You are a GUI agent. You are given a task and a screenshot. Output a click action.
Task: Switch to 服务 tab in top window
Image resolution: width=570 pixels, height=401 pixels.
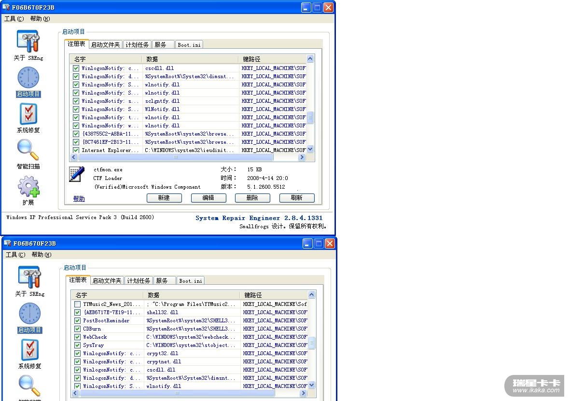pyautogui.click(x=163, y=45)
